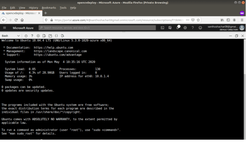Open Firefox account icon
Viewport: 246px width, 142px height.
pyautogui.click(x=234, y=20)
